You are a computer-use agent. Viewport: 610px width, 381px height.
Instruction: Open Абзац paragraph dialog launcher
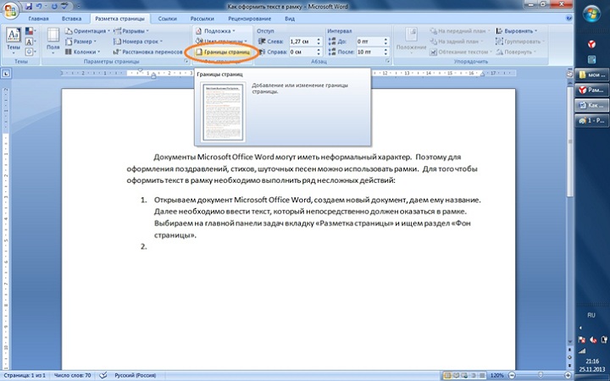(387, 62)
